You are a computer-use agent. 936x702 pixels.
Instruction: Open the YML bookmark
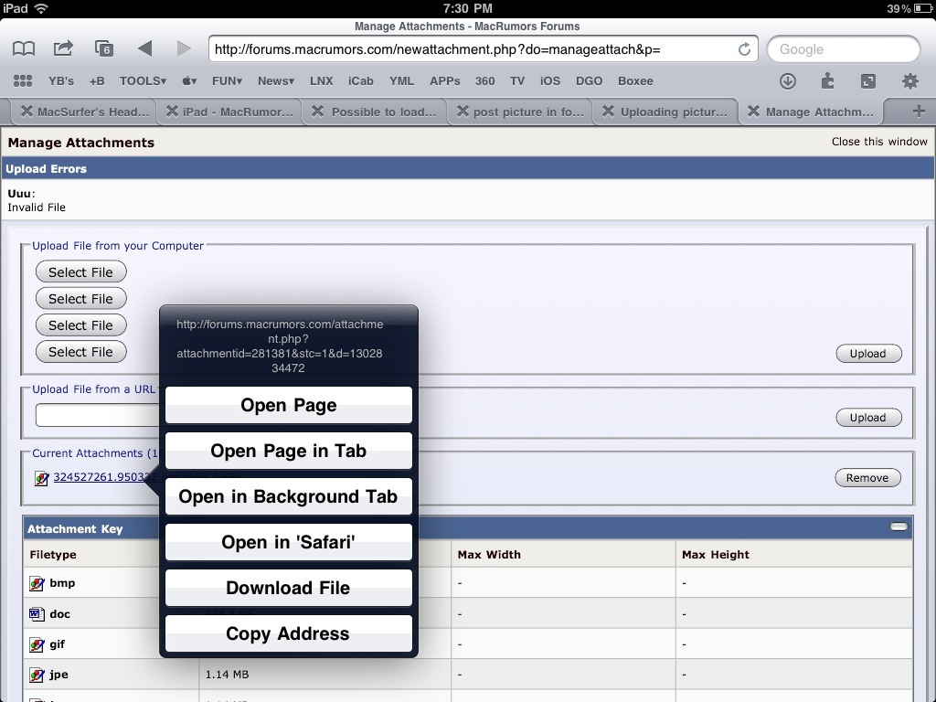tap(401, 80)
